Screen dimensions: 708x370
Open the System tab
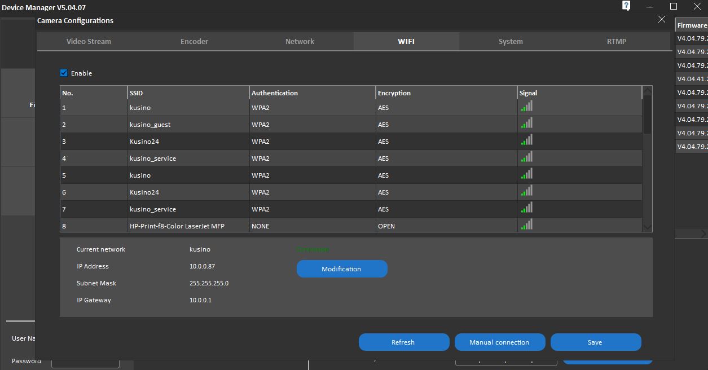(511, 41)
